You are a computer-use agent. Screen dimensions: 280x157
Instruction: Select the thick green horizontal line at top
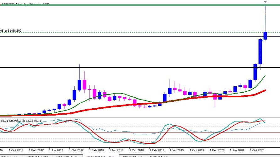140,5
